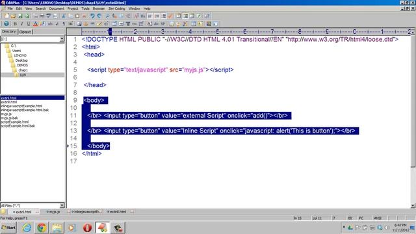Click the red Delete X icon
Screen dimensions: 416x234
(x=84, y=16)
